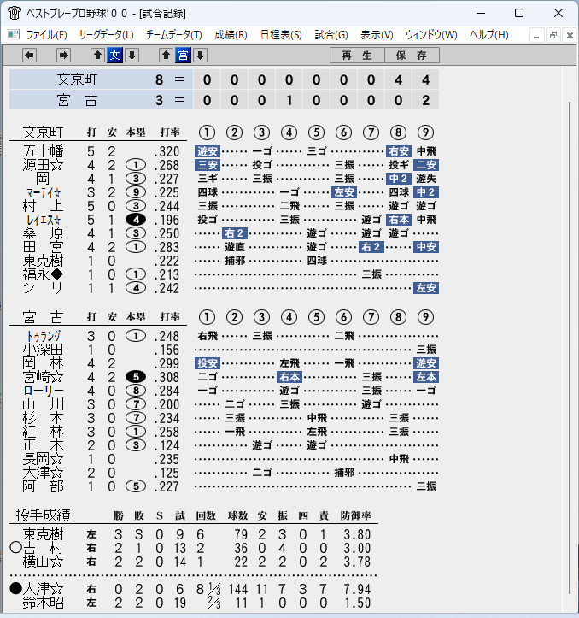
Task: Click up arrow beside 文 team icon
Action: pyautogui.click(x=97, y=56)
